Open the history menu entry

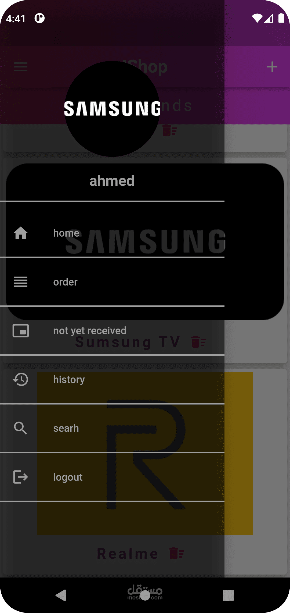pyautogui.click(x=112, y=379)
